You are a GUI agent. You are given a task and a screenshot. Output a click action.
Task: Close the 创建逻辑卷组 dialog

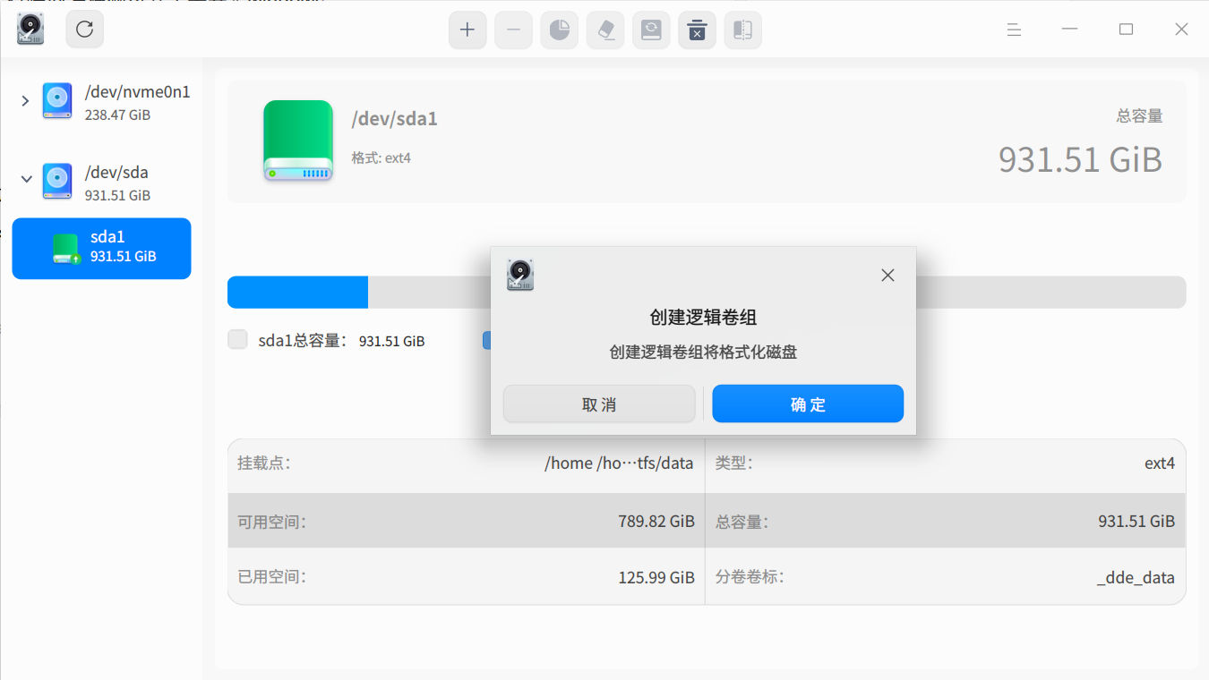887,275
